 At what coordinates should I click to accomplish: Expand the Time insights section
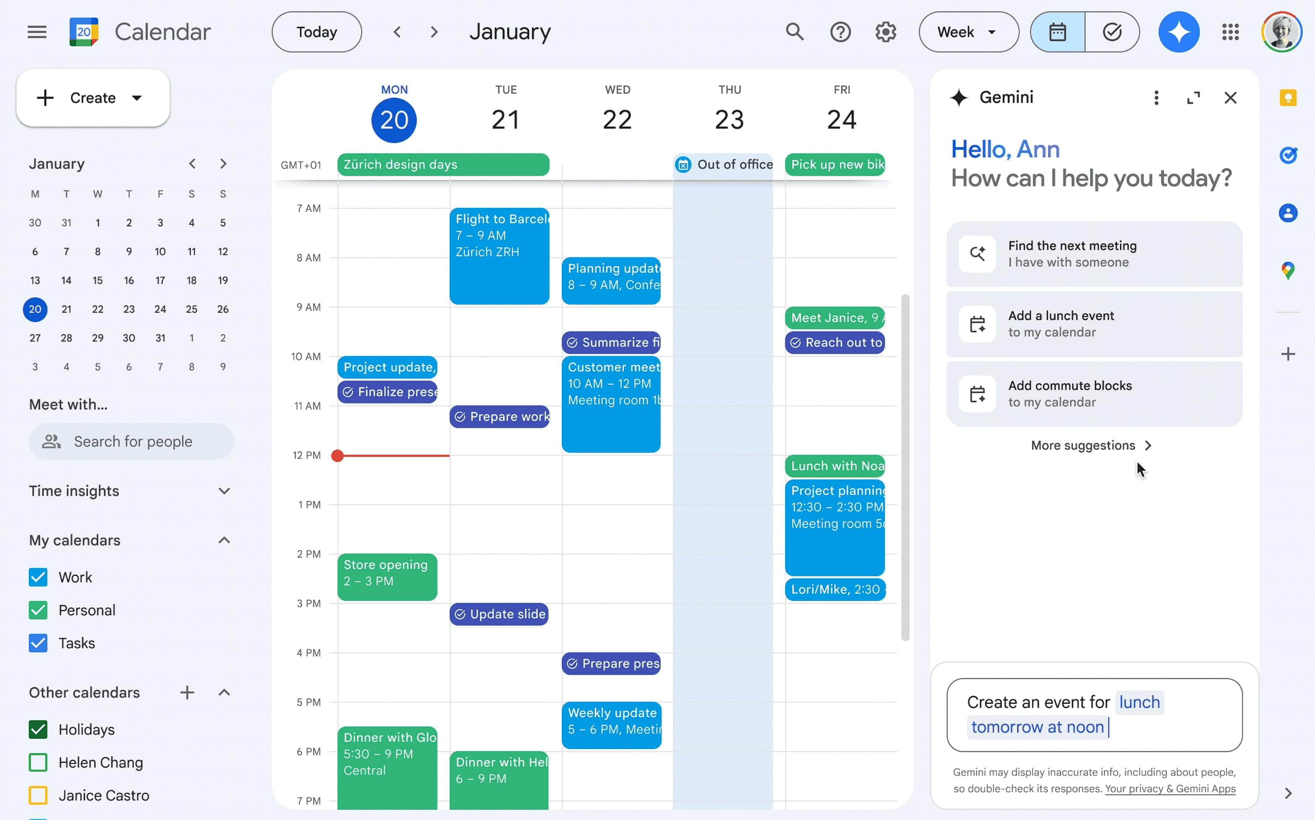coord(224,491)
